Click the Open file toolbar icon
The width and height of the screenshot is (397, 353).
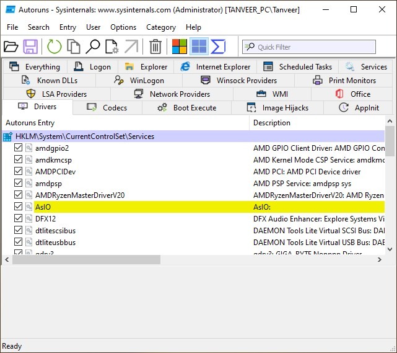pos(11,47)
